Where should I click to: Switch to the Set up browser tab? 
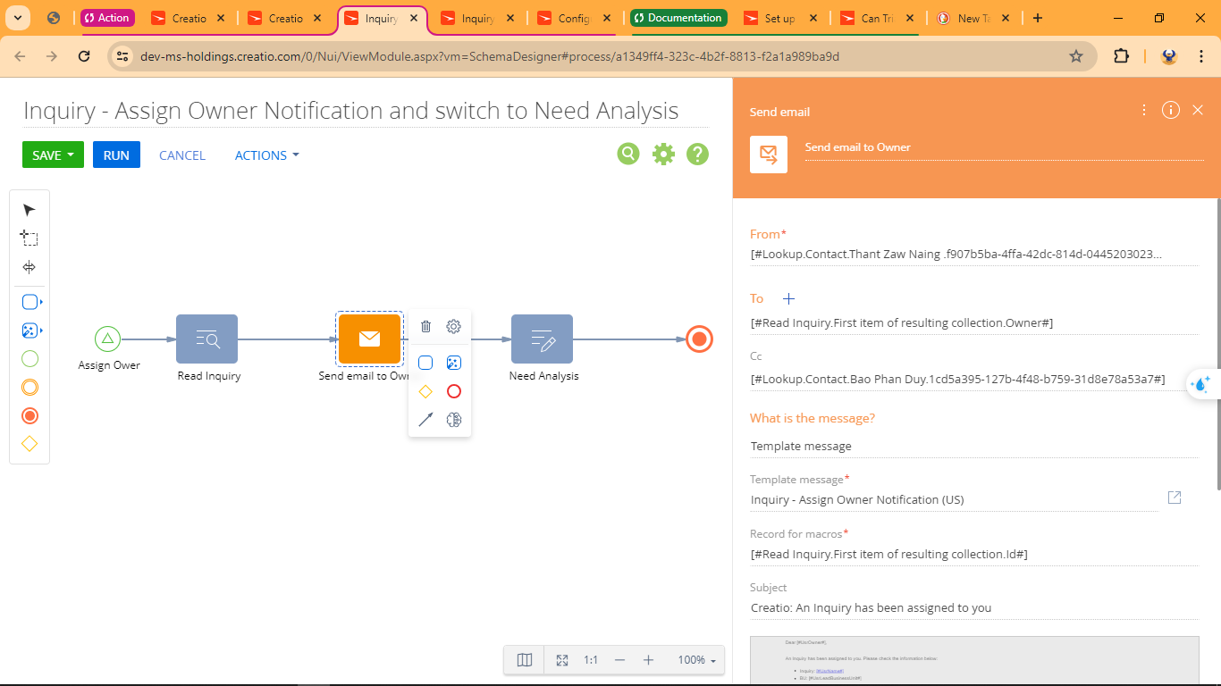[779, 18]
